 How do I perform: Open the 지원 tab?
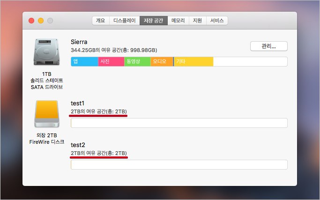point(198,21)
